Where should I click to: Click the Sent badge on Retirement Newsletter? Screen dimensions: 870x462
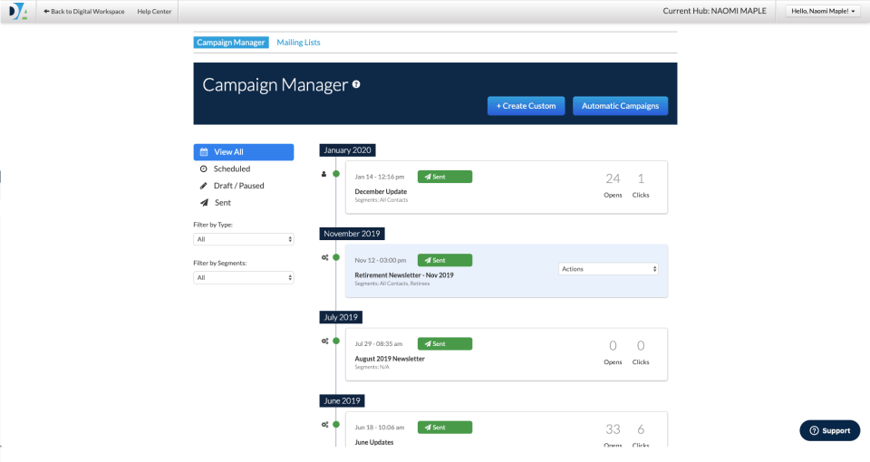[445, 260]
